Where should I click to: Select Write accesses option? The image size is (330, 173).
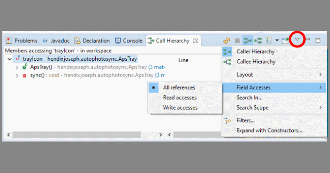185,108
